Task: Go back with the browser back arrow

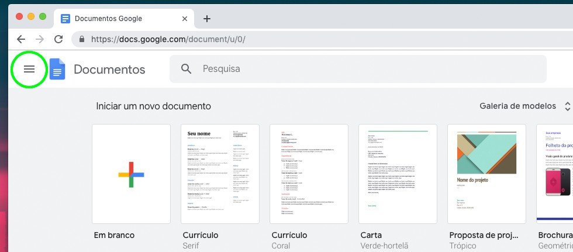Action: pyautogui.click(x=21, y=39)
